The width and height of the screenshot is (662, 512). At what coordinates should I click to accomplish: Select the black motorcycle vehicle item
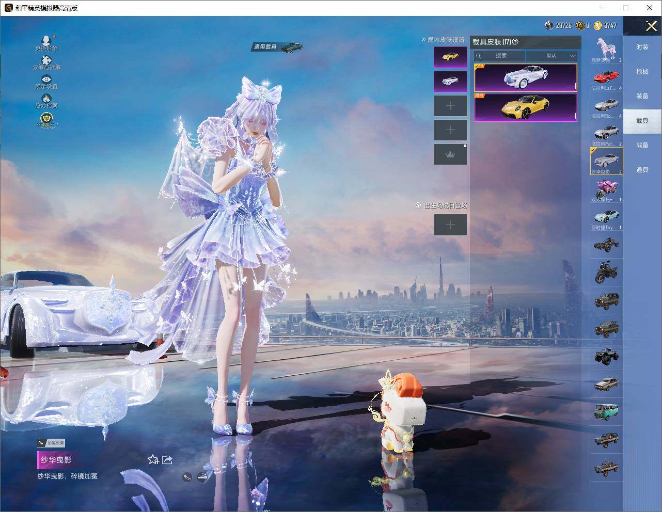tap(606, 272)
